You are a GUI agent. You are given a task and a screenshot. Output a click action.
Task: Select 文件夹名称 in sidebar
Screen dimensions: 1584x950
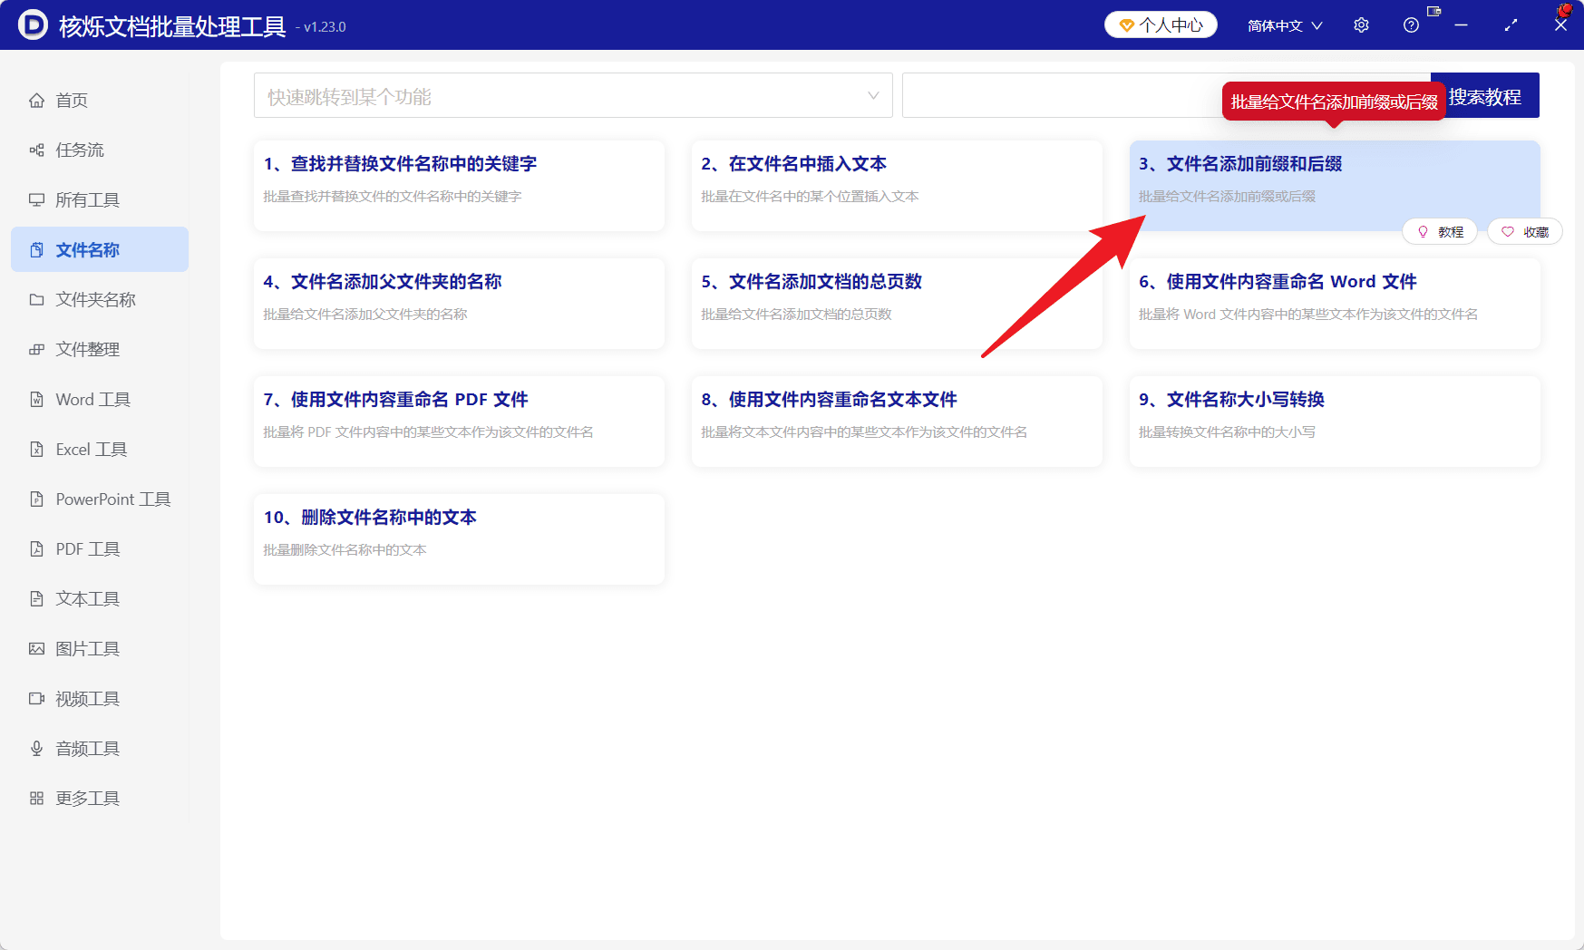100,299
